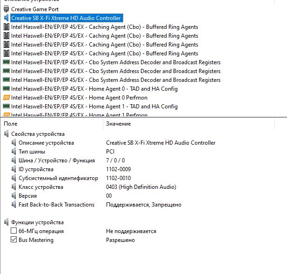This screenshot has height=274, width=287.
Task: Click the Home Agent 1 TAD and HA Config icon
Action: tap(6, 106)
